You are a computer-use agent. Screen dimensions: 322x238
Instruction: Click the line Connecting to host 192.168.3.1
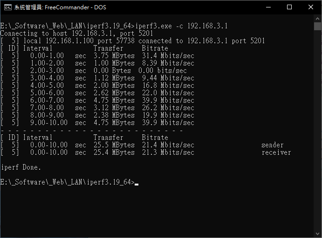pos(76,33)
